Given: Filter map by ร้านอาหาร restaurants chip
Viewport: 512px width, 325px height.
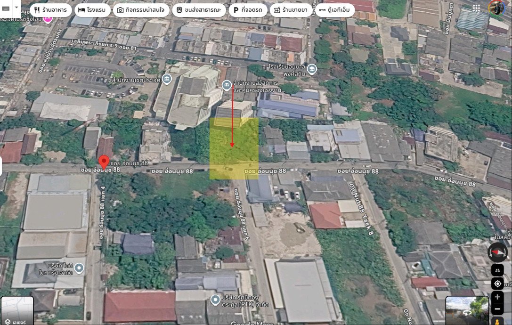Looking at the screenshot, I should tap(50, 10).
